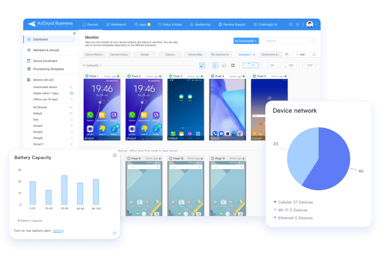Collapse the left sidebar with double-chevron icon
The width and height of the screenshot is (381, 255).
74,33
